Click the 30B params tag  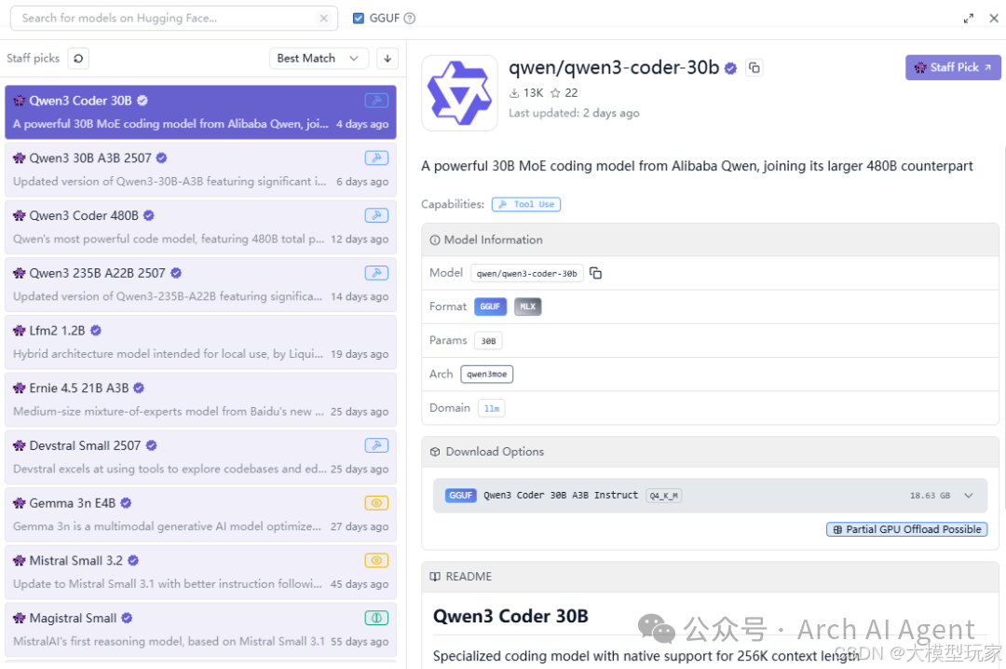point(488,341)
